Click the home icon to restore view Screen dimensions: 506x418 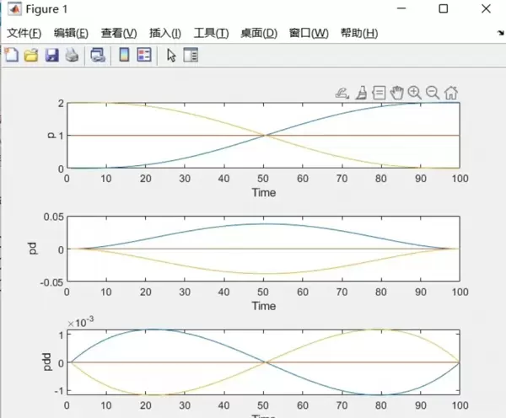tap(451, 92)
